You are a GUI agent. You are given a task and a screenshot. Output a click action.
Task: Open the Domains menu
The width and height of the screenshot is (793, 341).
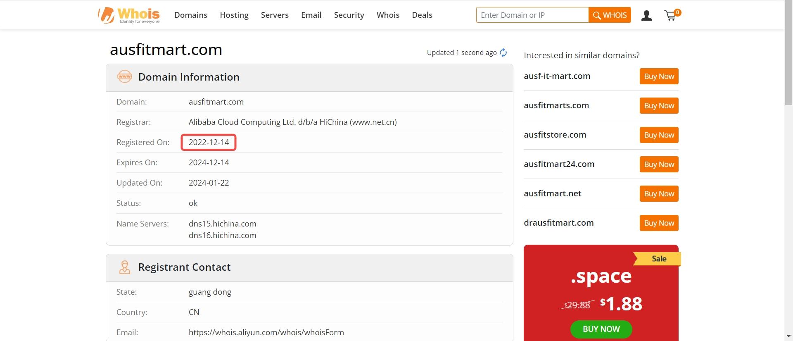pos(191,15)
